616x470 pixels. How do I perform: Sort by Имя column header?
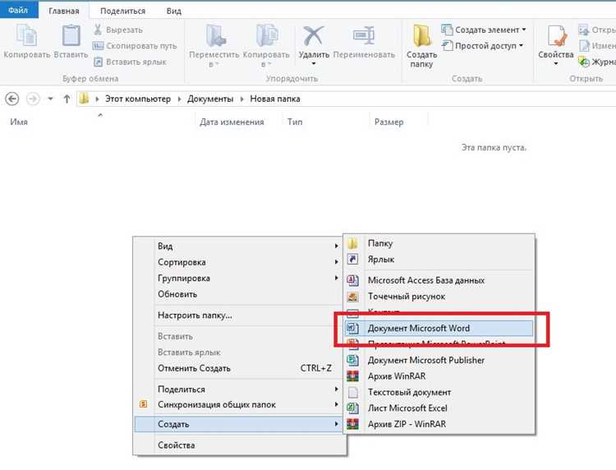[x=19, y=122]
